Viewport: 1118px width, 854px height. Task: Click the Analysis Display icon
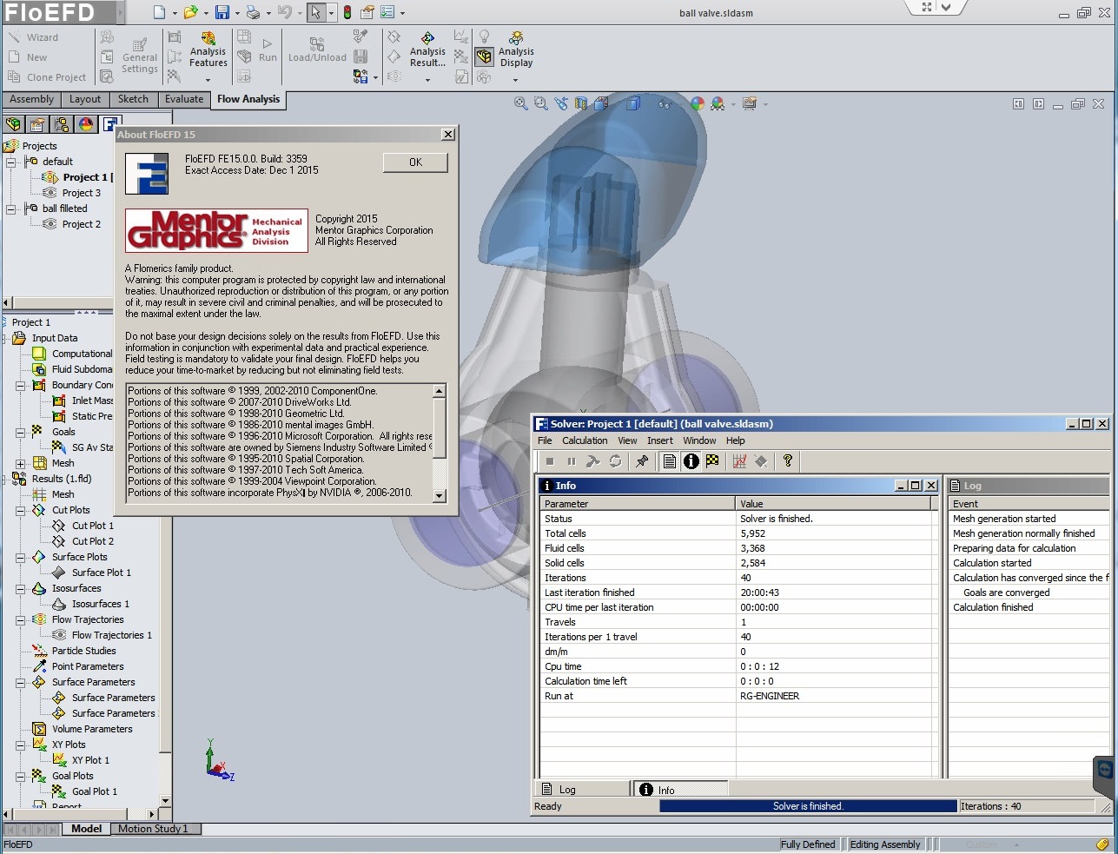[x=516, y=38]
